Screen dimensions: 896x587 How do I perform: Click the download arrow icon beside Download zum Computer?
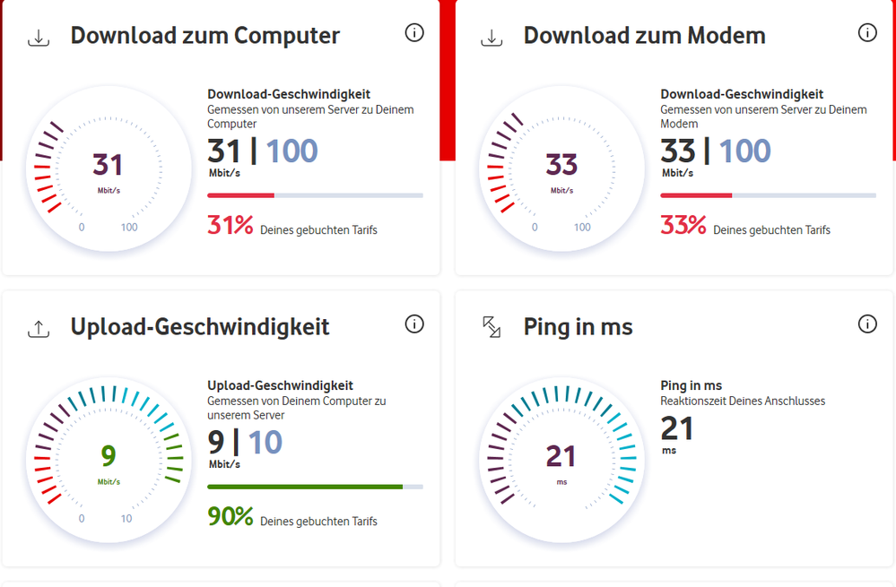(x=38, y=36)
